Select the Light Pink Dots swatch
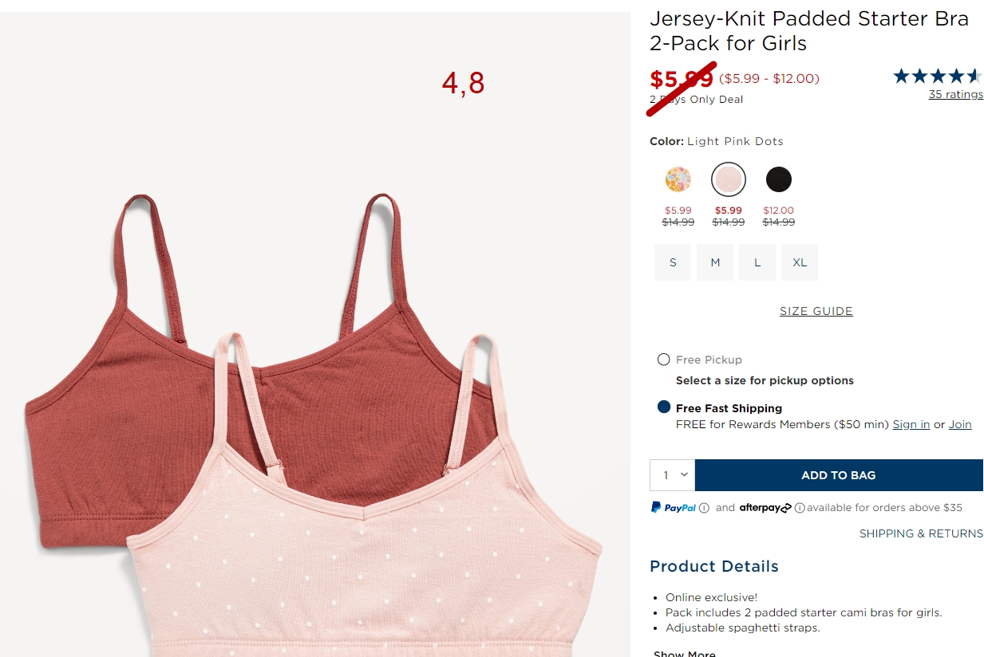The image size is (984, 657). 729,179
